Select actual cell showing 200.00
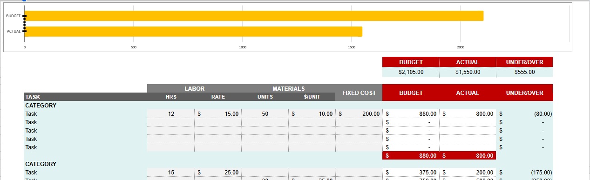The image size is (590, 180). 468,172
